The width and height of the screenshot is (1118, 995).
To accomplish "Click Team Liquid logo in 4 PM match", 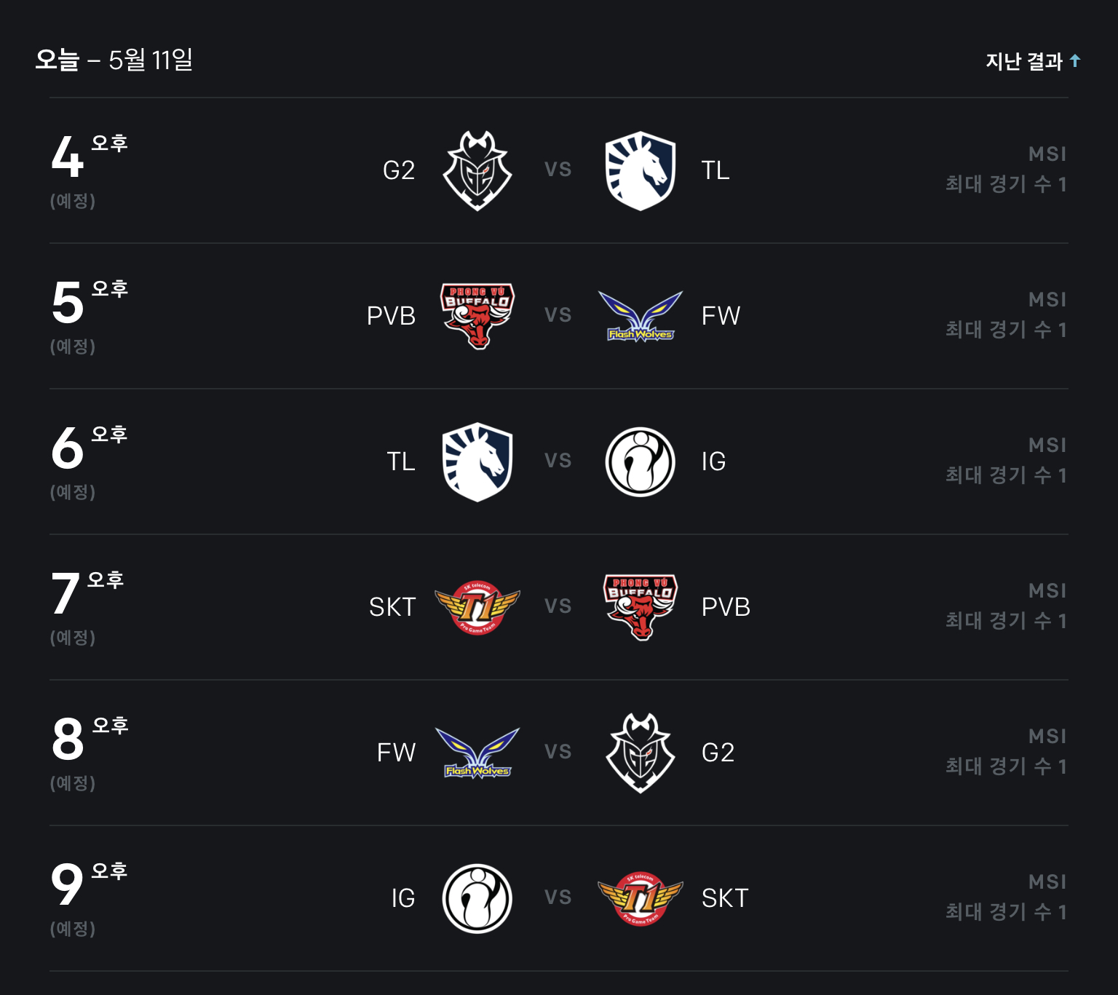I will (641, 170).
